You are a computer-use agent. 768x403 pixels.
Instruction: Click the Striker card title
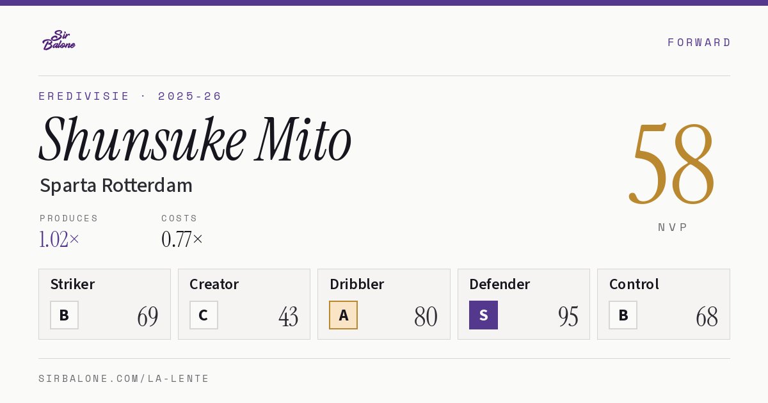72,284
